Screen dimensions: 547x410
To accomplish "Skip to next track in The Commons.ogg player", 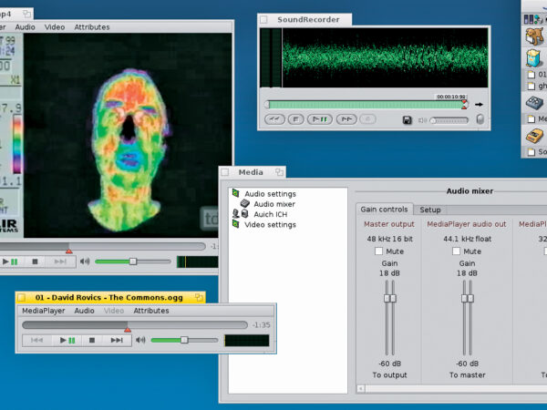I will click(116, 340).
